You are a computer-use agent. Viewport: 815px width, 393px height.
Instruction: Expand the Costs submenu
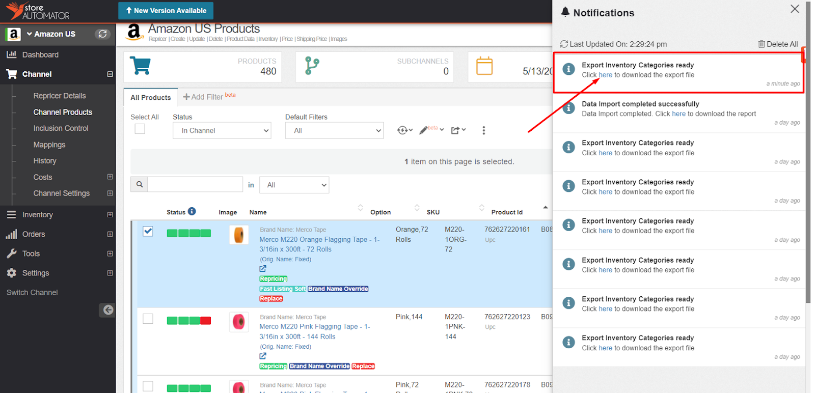click(110, 177)
